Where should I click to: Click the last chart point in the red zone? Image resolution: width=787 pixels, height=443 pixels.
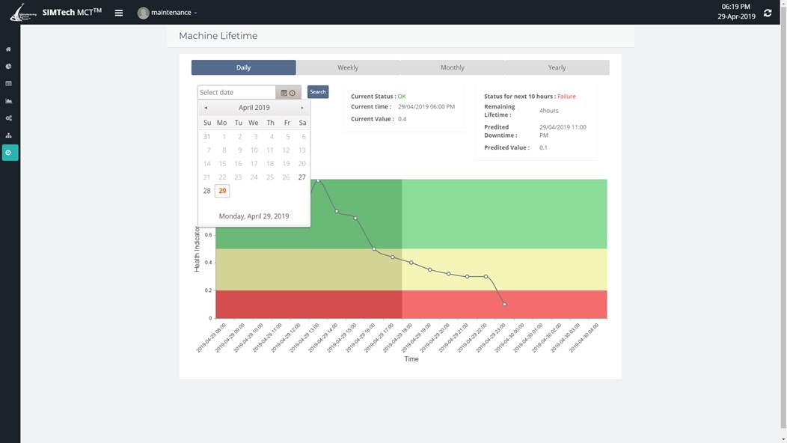[x=504, y=305]
